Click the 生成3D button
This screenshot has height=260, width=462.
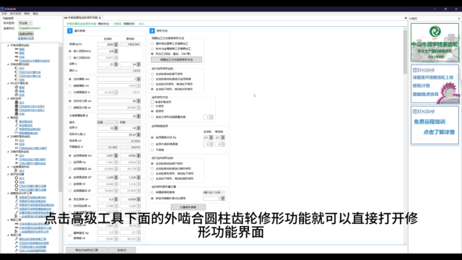pos(122,250)
